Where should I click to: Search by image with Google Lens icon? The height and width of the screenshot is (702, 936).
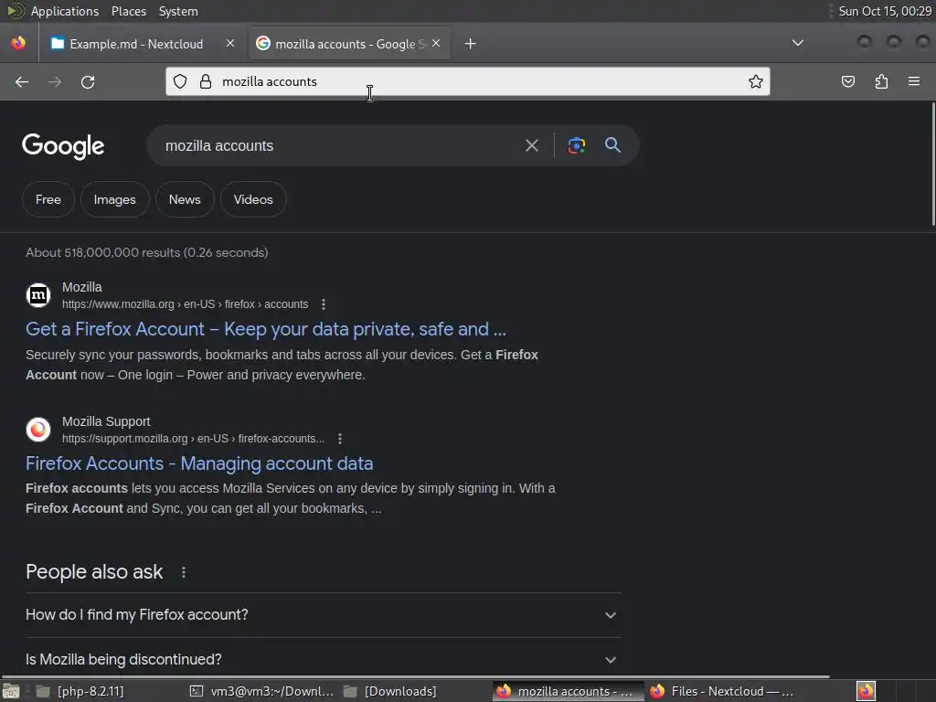(576, 145)
